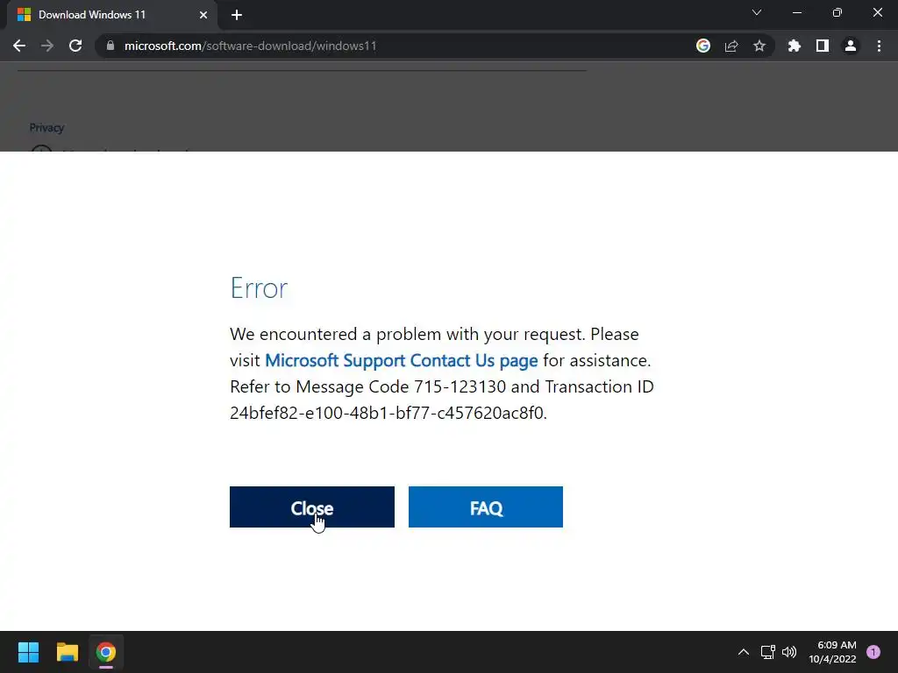Show hidden system tray icons
898x673 pixels.
(744, 652)
